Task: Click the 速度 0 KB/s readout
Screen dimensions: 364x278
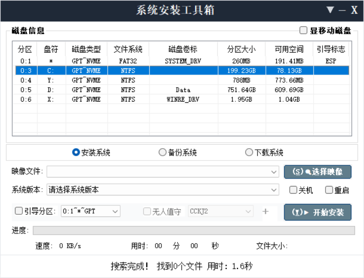Action: click(x=58, y=246)
